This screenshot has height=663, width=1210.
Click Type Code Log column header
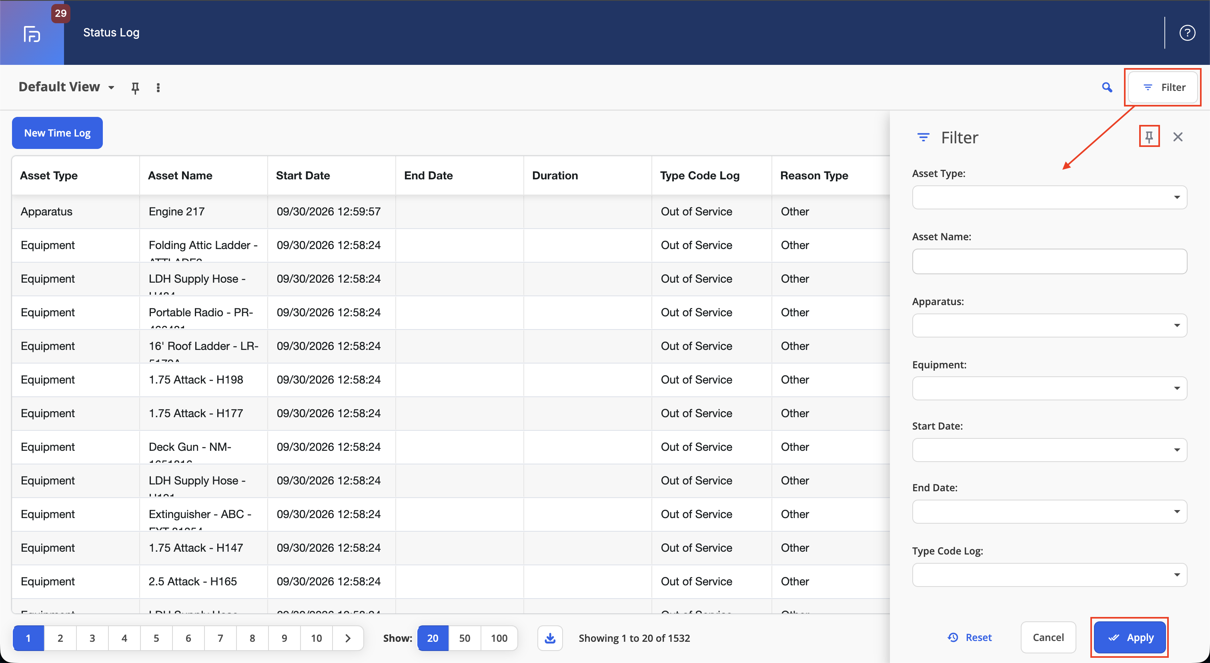pos(711,176)
